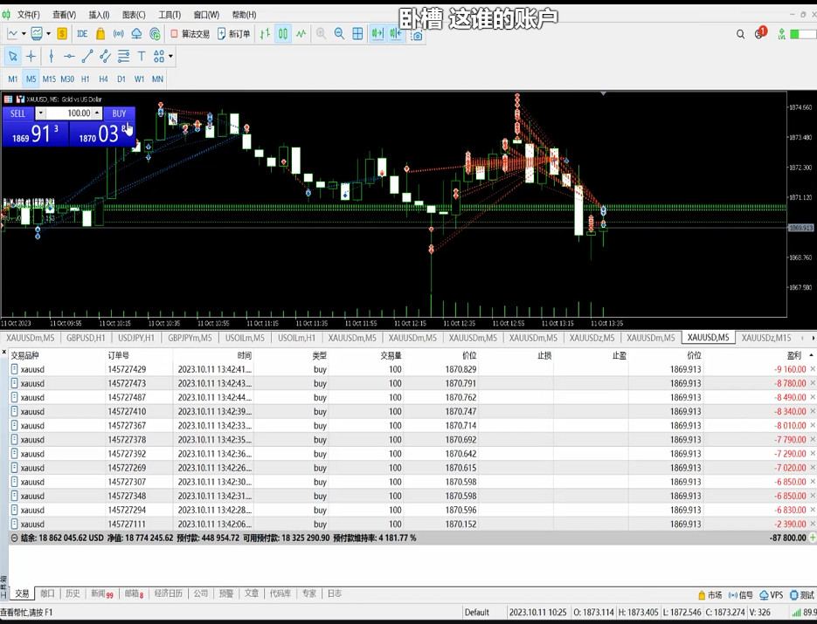Switch to the USDJPY,H1 chart tab
Screen dimensions: 817x624
[136, 338]
